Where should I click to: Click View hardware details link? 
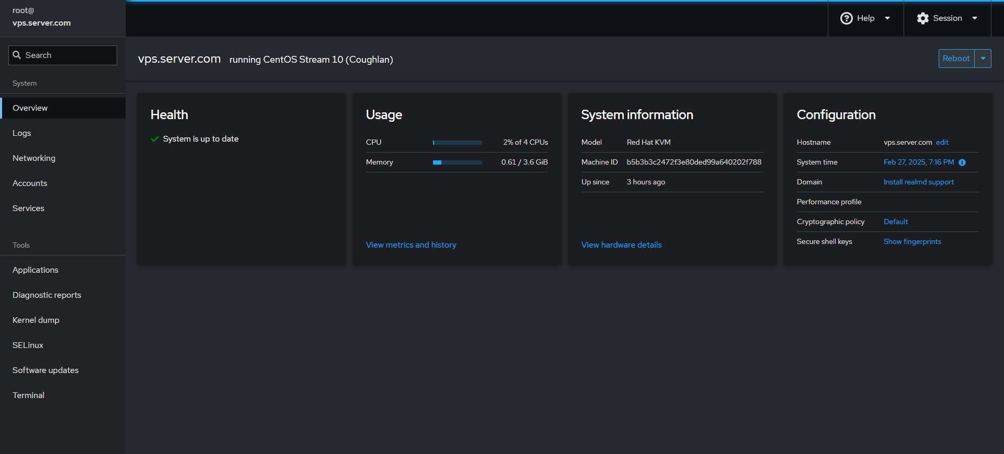(621, 245)
